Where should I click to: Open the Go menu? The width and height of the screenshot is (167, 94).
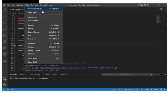point(32,5)
